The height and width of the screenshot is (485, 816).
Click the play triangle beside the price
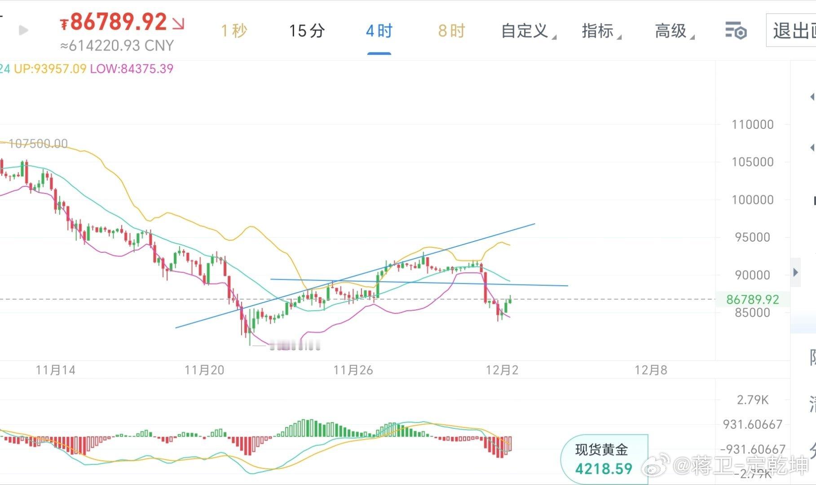tap(22, 31)
